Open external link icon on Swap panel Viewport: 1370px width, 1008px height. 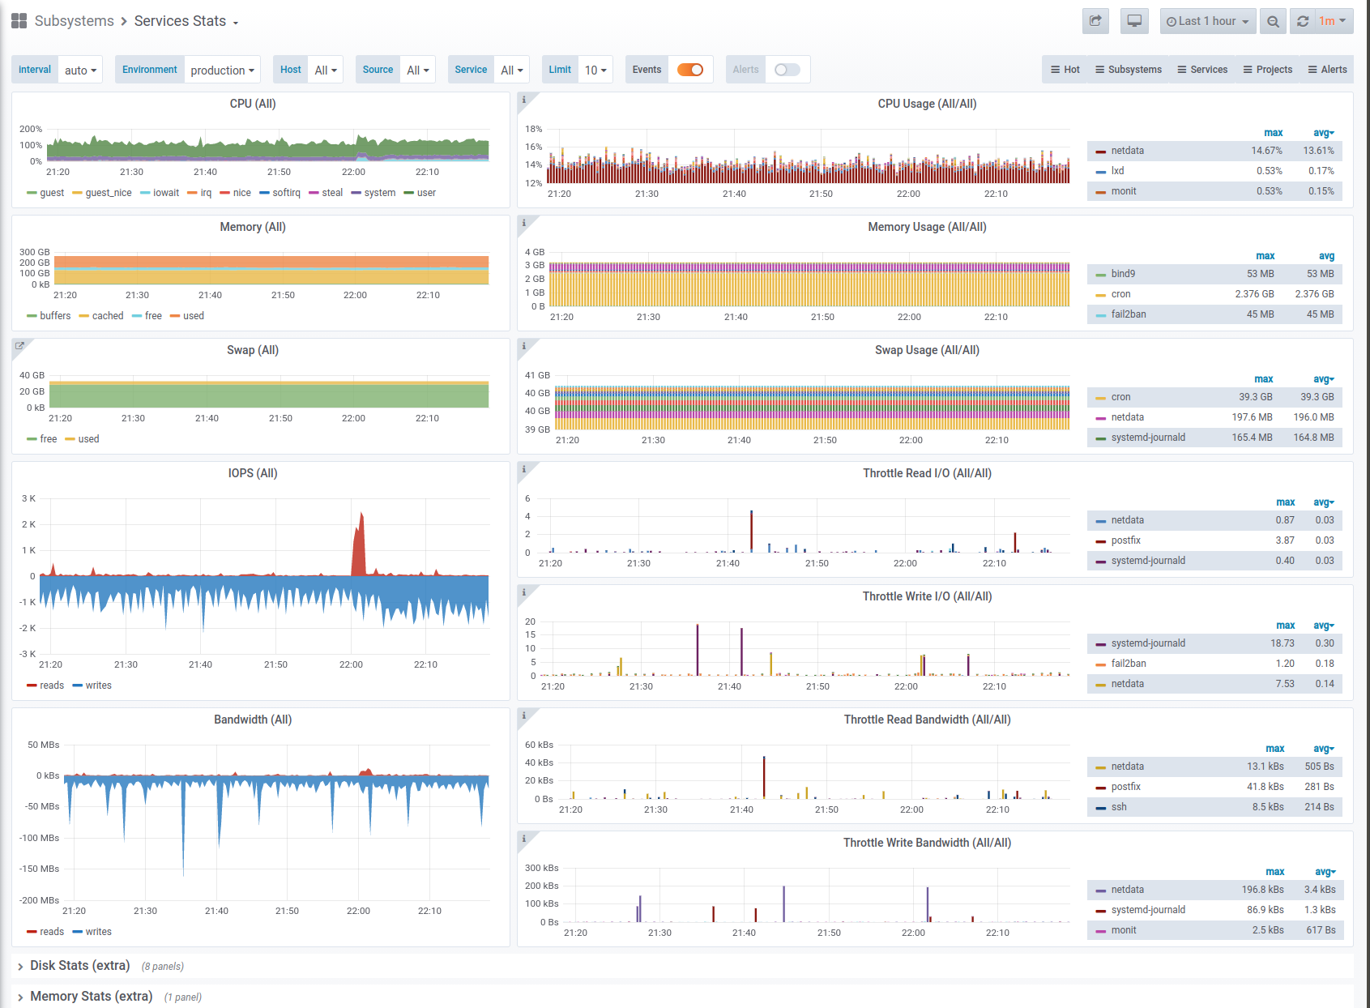pyautogui.click(x=19, y=346)
